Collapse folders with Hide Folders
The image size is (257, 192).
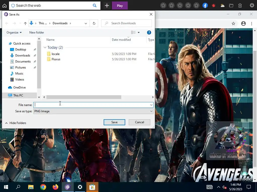click(16, 123)
